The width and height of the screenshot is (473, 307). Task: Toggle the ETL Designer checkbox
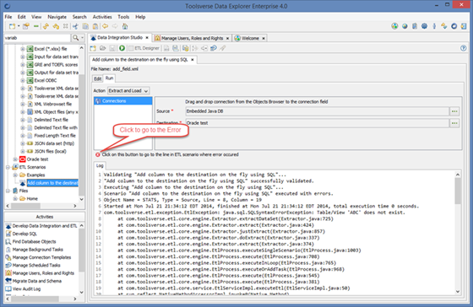[131, 48]
